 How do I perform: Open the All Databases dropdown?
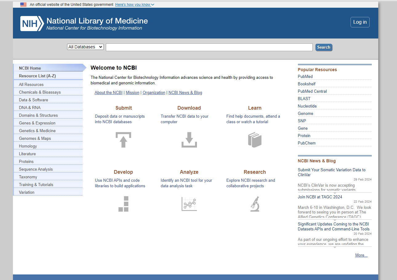(86, 47)
